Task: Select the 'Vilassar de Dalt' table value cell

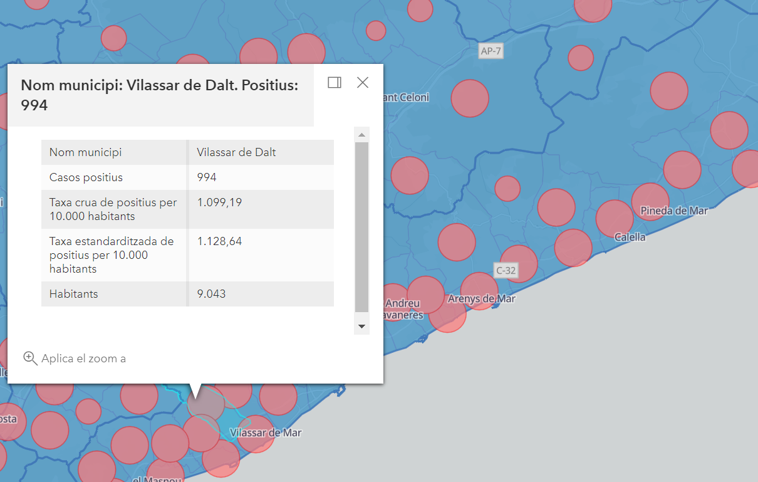Action: click(x=261, y=152)
